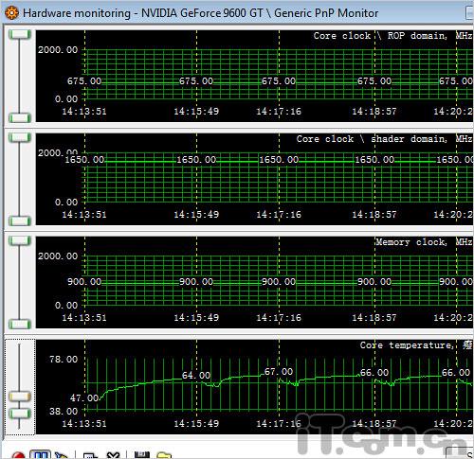Click 1650.00 value at 14:15:49 in shader graph
Viewport: 474px width, 459px height.
196,160
